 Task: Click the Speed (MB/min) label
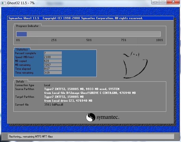25,57
